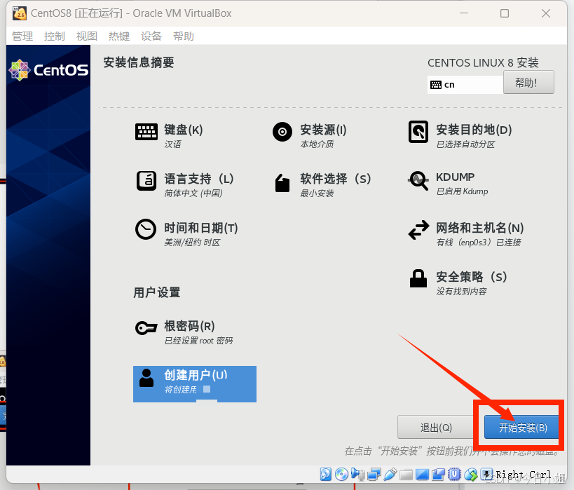Click the 开始安装(B) begin installation button
The width and height of the screenshot is (574, 490).
coord(522,427)
